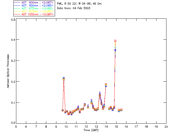Click the AOT 1020nm legend entry

(34, 14)
